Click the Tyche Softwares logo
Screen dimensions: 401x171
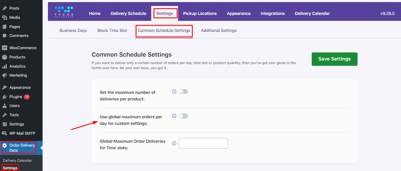[64, 12]
